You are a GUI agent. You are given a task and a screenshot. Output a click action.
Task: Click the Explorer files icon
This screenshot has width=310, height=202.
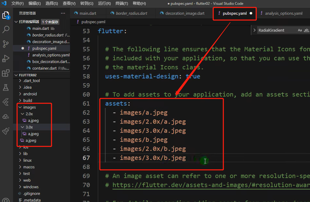[x=6, y=15]
